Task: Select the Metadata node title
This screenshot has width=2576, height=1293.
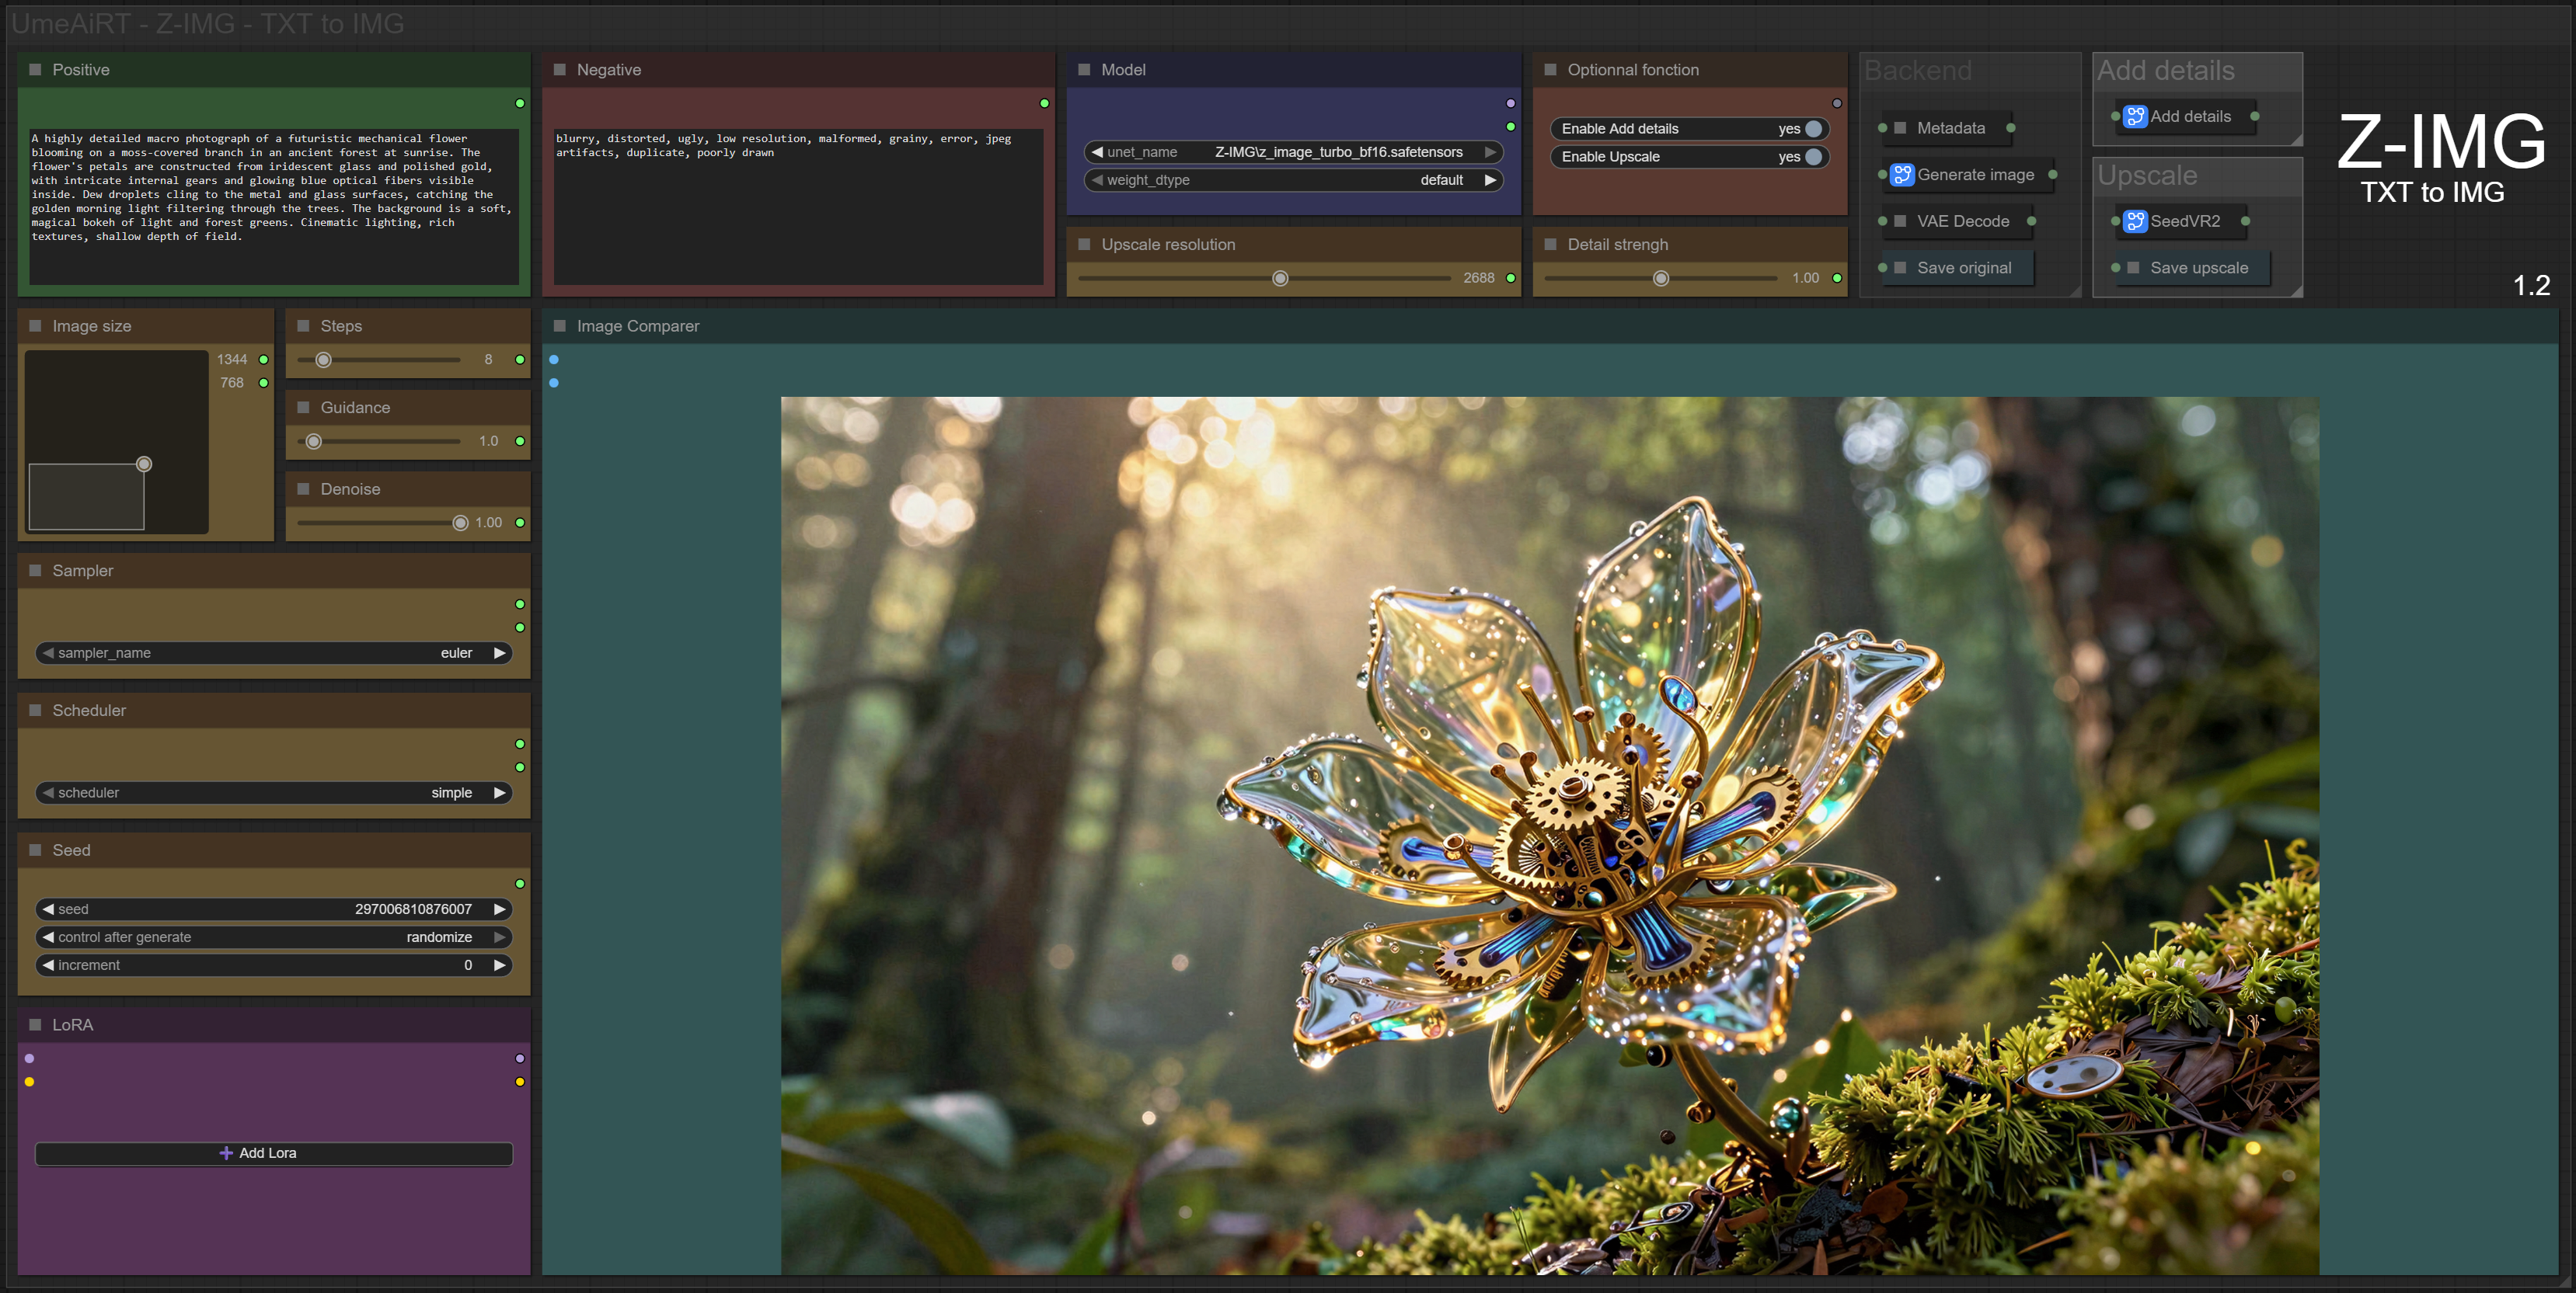Action: (1950, 128)
